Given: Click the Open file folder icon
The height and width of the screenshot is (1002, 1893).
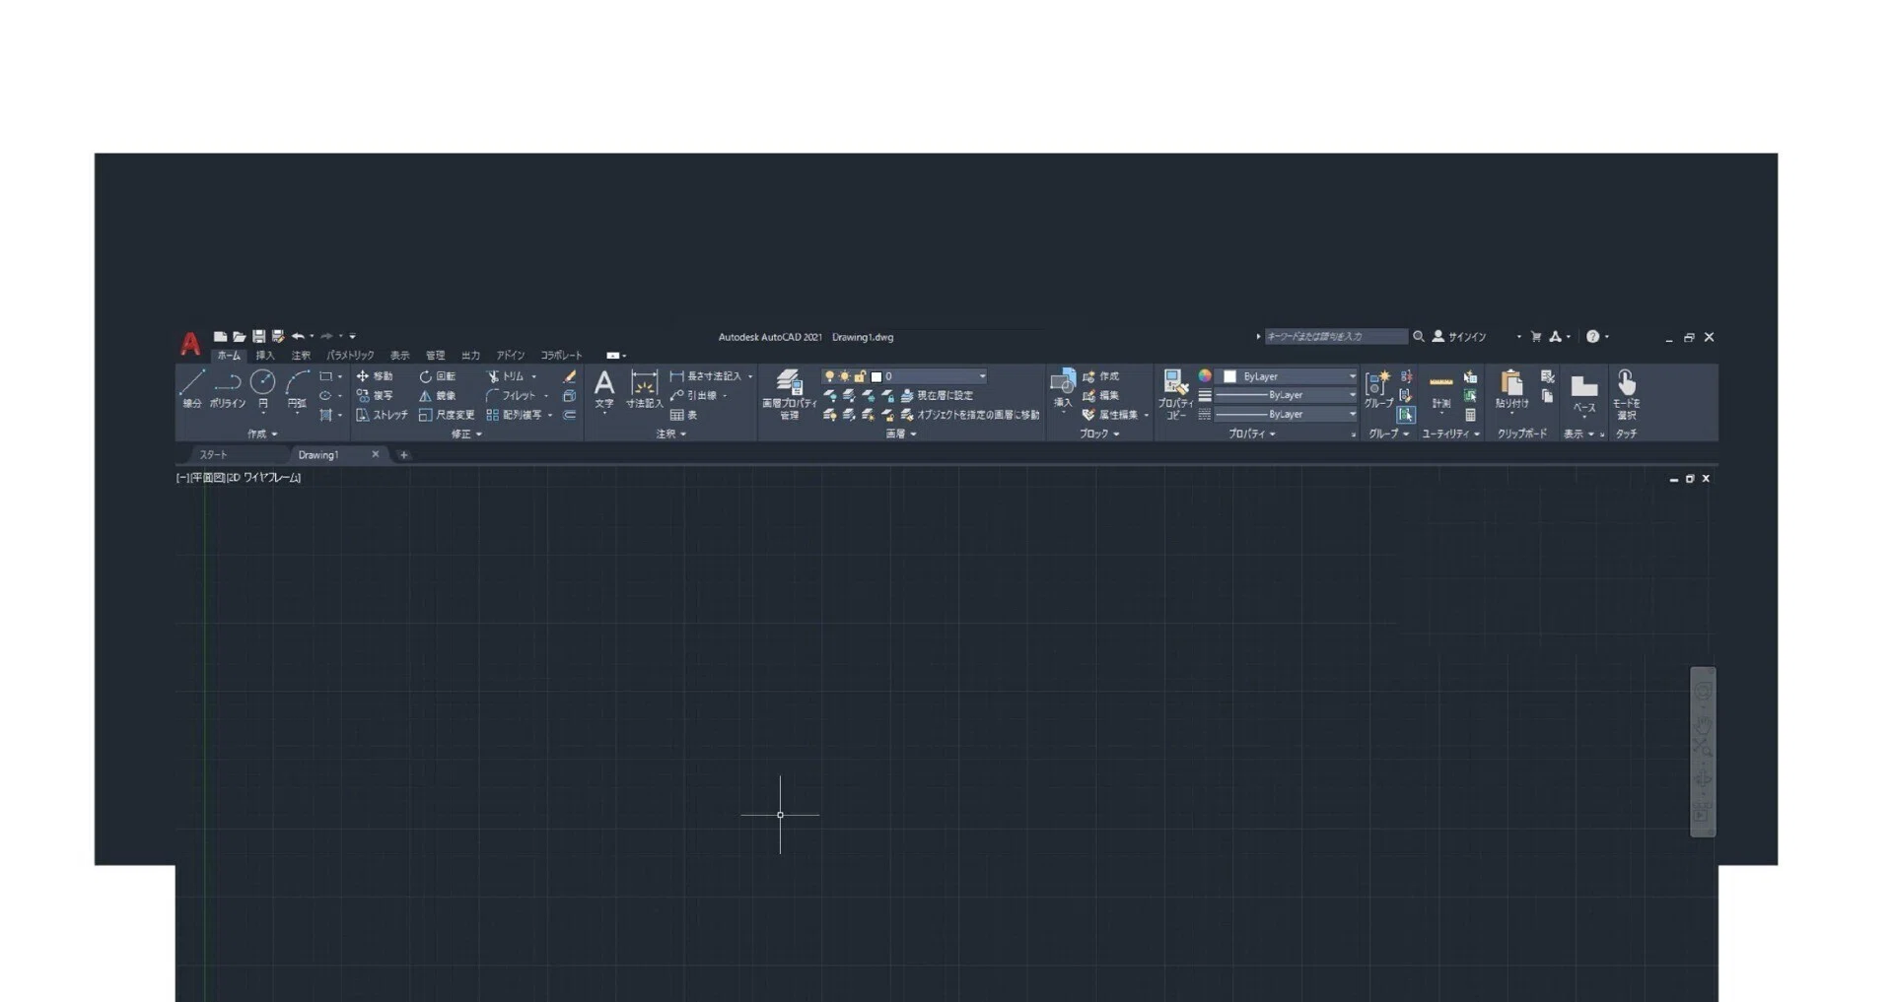Looking at the screenshot, I should (239, 336).
